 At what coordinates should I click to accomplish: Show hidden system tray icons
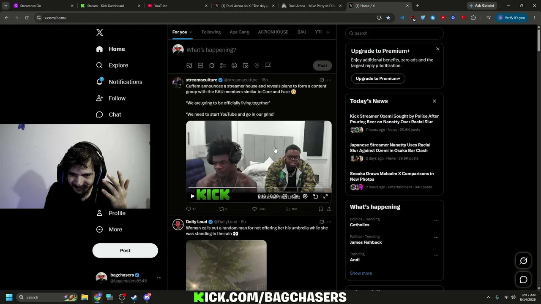coord(488,297)
